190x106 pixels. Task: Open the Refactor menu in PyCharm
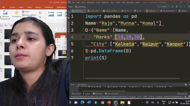point(105,2)
